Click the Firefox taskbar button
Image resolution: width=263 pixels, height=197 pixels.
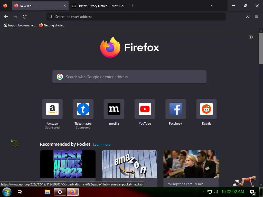point(73,192)
